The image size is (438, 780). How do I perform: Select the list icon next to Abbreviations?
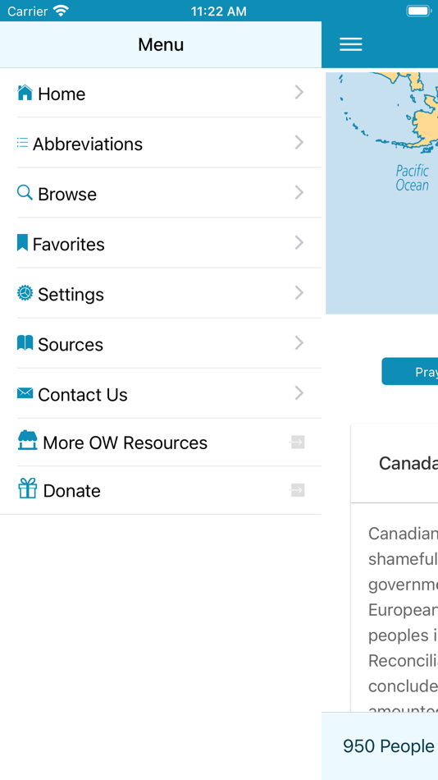(22, 143)
